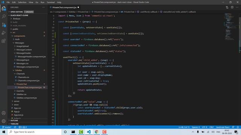Open the File menu

8,2
